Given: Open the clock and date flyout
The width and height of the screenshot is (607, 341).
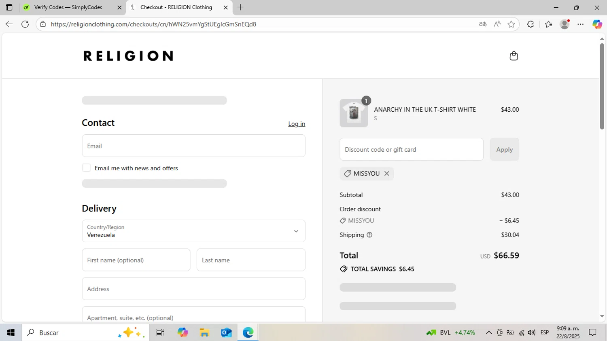Looking at the screenshot, I should [568, 333].
